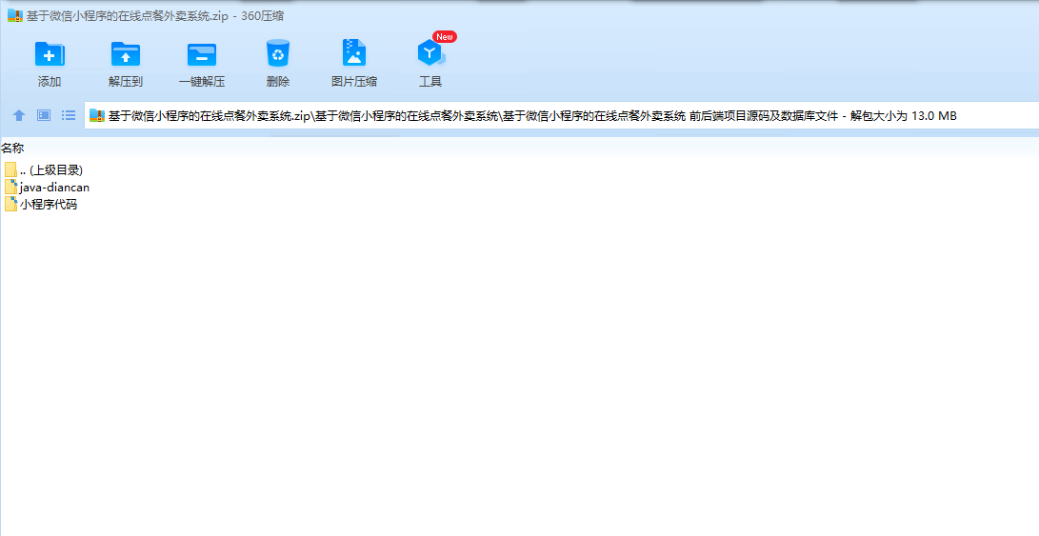Image resolution: width=1039 pixels, height=536 pixels.
Task: Click the archive icon in the address bar
Action: 97,116
